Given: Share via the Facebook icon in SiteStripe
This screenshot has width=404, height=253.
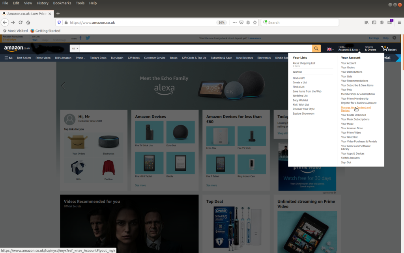Looking at the screenshot, I should [80, 38].
